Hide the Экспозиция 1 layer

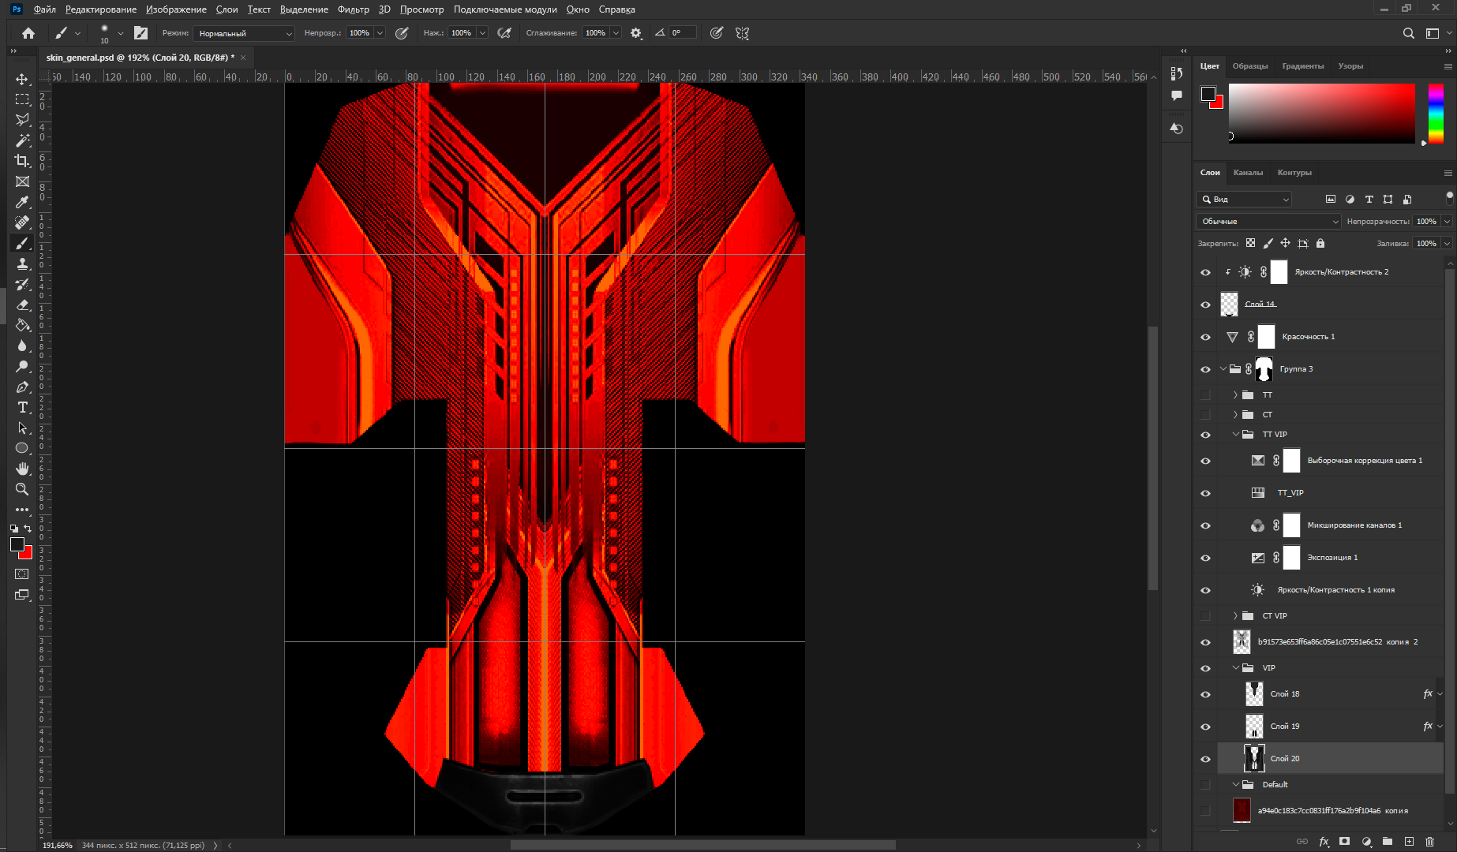point(1205,558)
